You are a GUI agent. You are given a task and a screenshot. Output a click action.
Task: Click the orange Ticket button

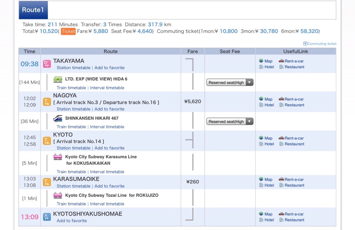click(x=68, y=31)
